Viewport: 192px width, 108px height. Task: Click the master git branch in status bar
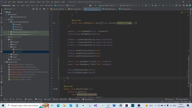tap(184, 102)
